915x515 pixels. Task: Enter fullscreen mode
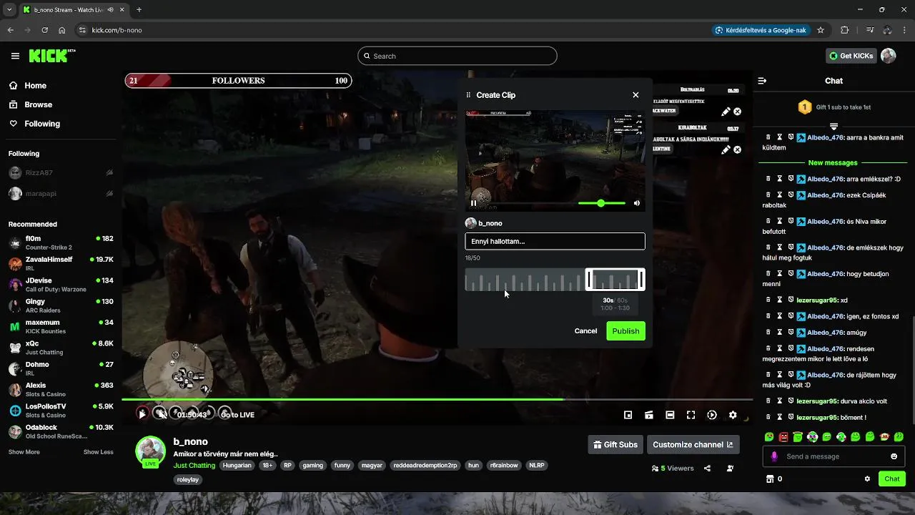691,415
